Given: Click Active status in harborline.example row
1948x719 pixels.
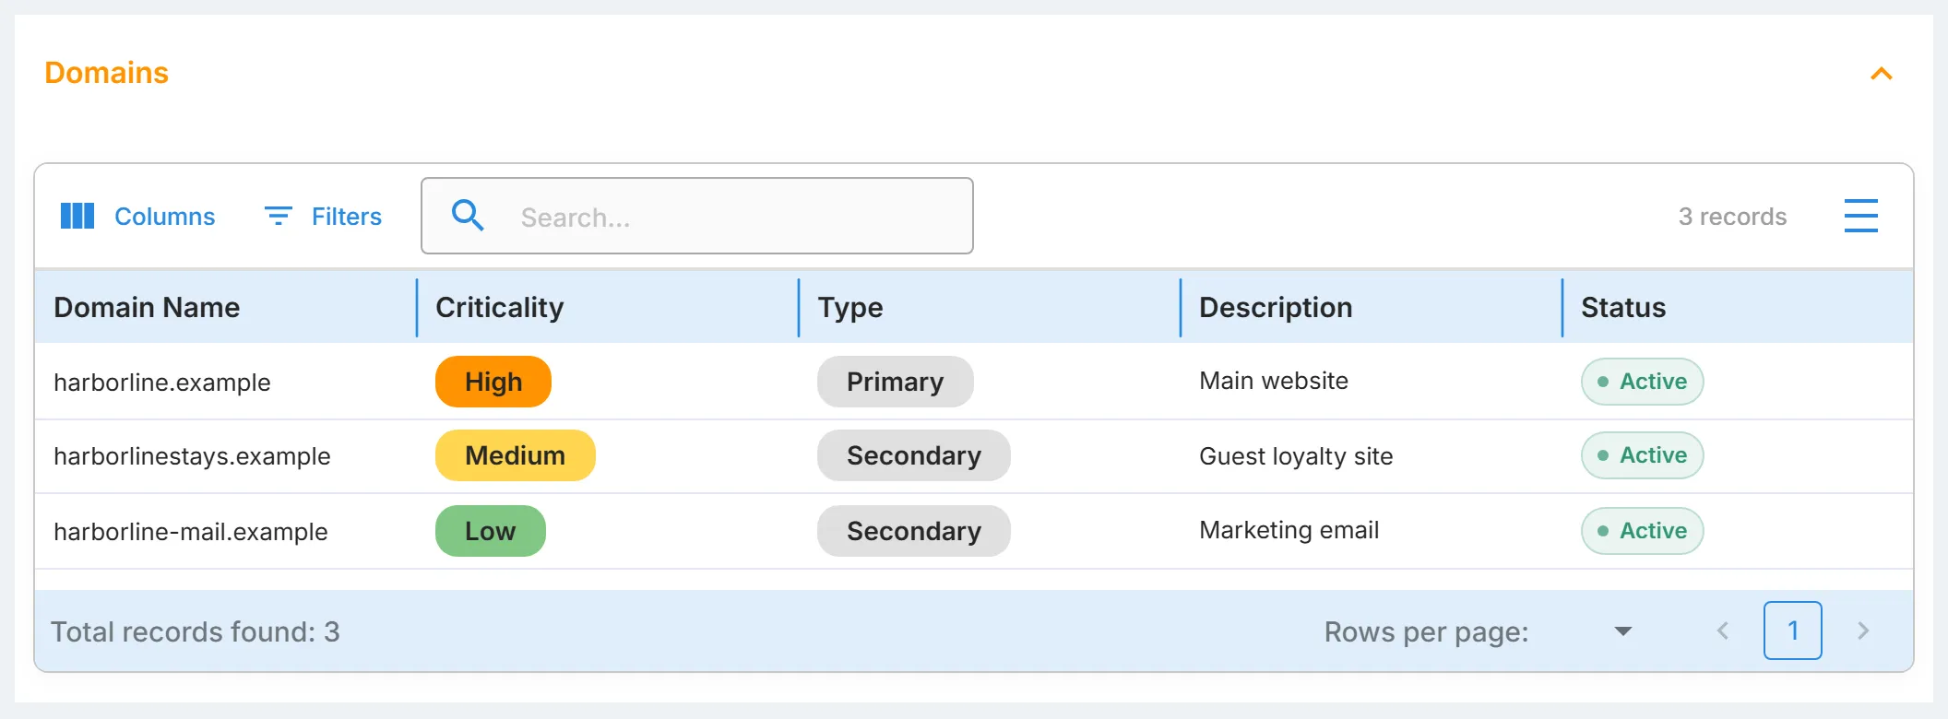Looking at the screenshot, I should pos(1643,382).
